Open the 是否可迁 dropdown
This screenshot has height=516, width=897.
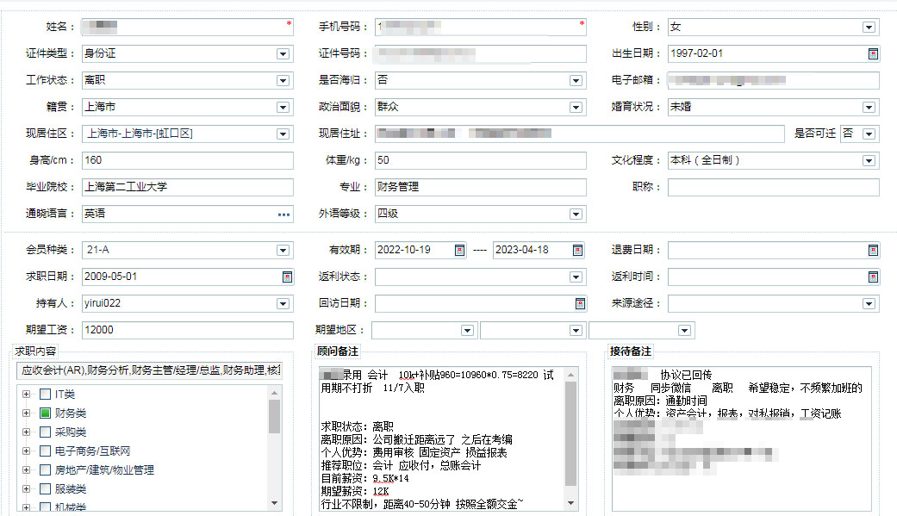click(x=869, y=134)
